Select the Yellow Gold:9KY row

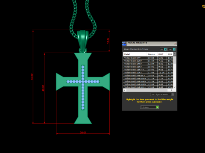tap(148, 58)
